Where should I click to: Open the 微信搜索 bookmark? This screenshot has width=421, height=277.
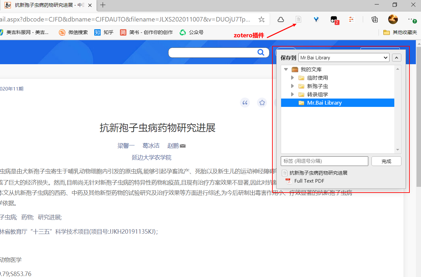[73, 32]
